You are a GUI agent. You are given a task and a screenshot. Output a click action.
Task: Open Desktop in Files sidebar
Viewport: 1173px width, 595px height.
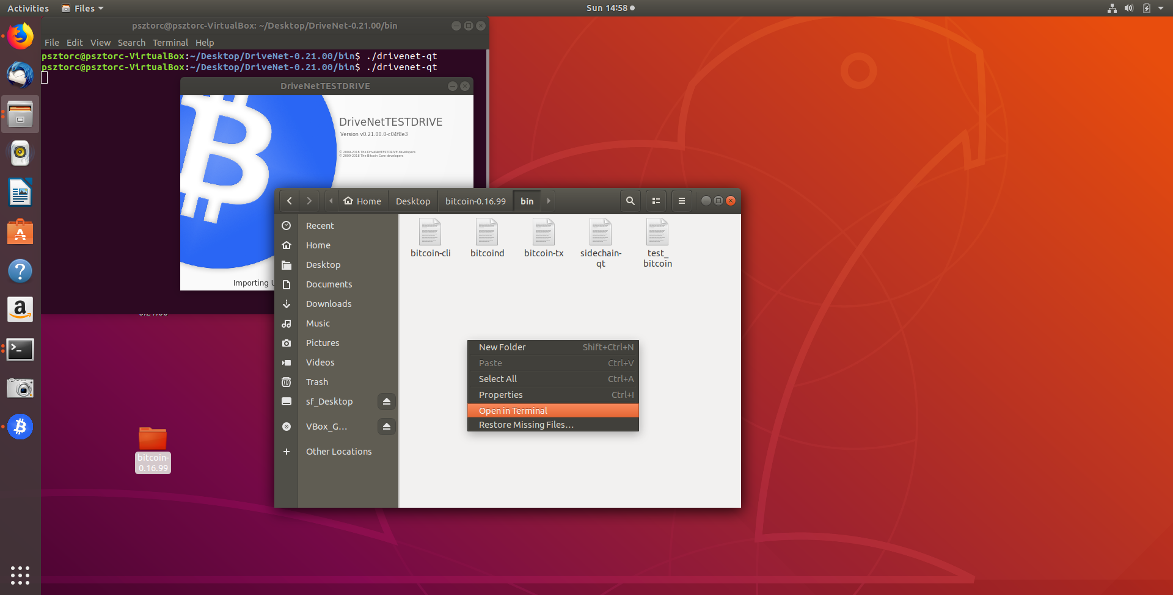pos(336,265)
